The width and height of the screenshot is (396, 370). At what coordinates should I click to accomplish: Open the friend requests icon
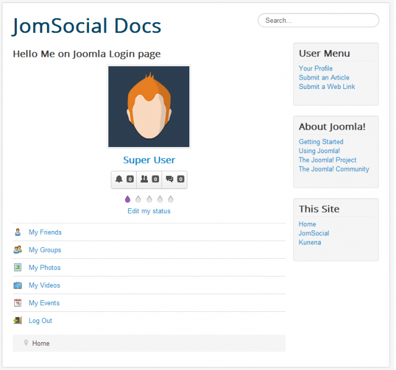click(x=144, y=179)
